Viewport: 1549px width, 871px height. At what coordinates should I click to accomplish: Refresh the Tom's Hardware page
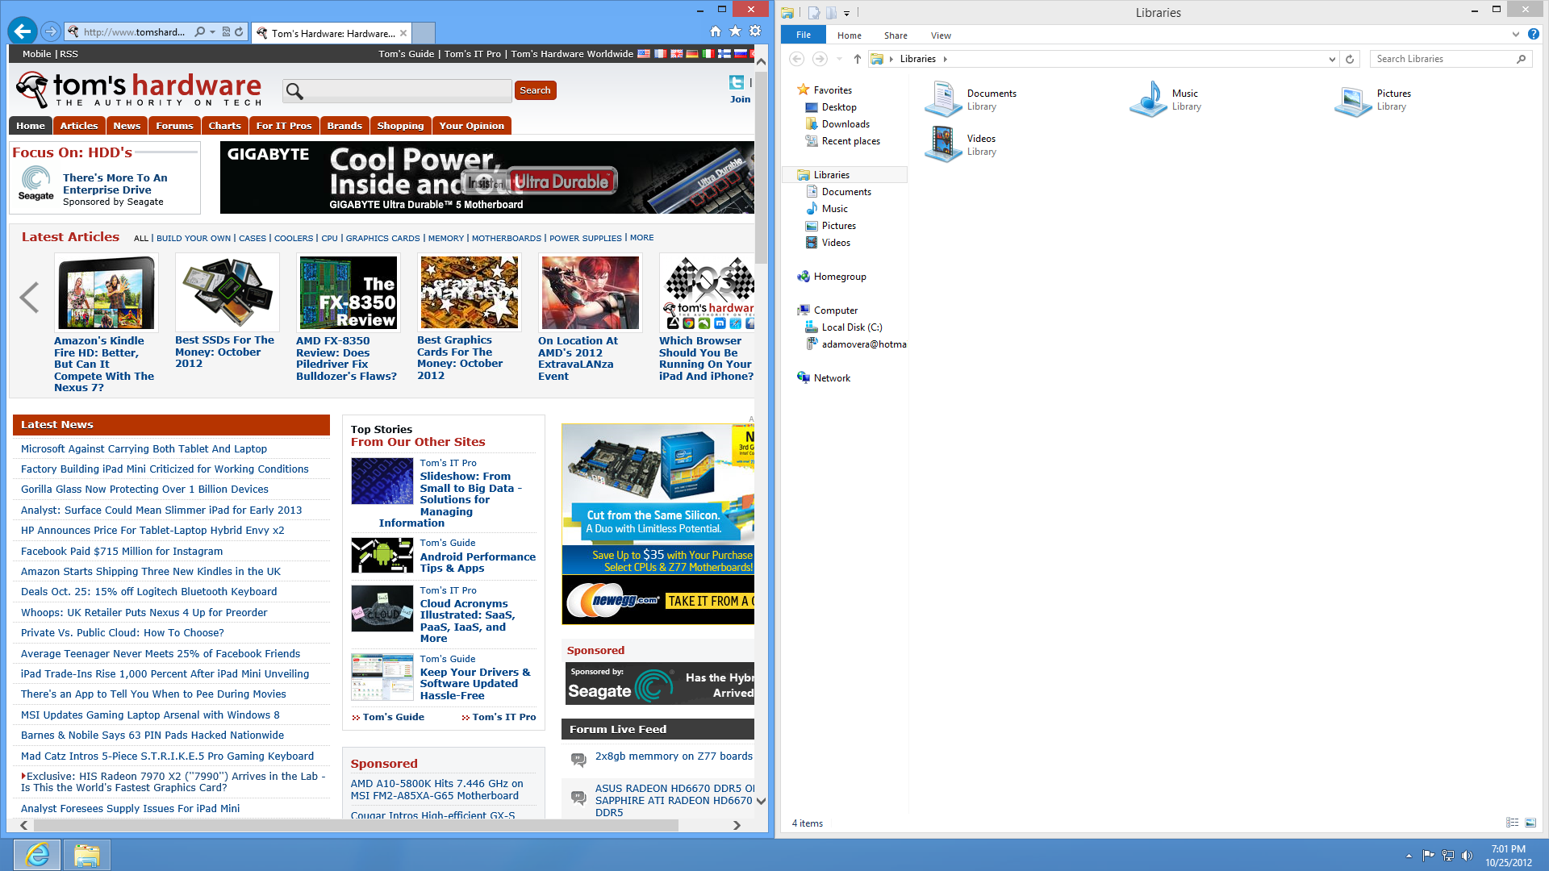pos(239,32)
